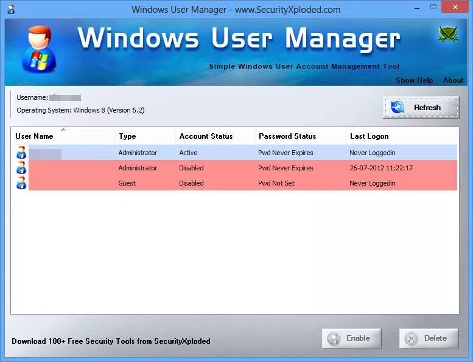Click the user icon of the Guest row
This screenshot has height=362, width=473.
click(x=21, y=183)
